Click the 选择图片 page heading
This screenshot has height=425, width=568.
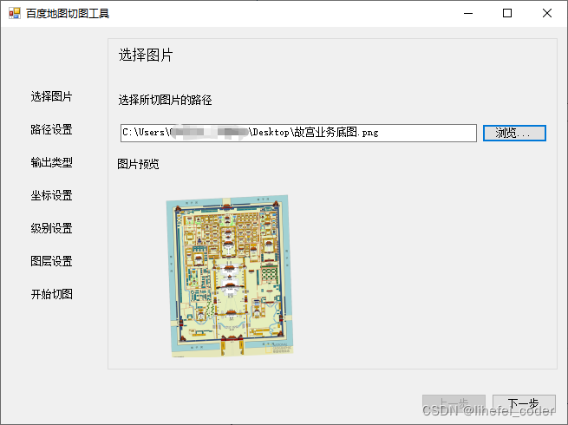[x=146, y=56]
